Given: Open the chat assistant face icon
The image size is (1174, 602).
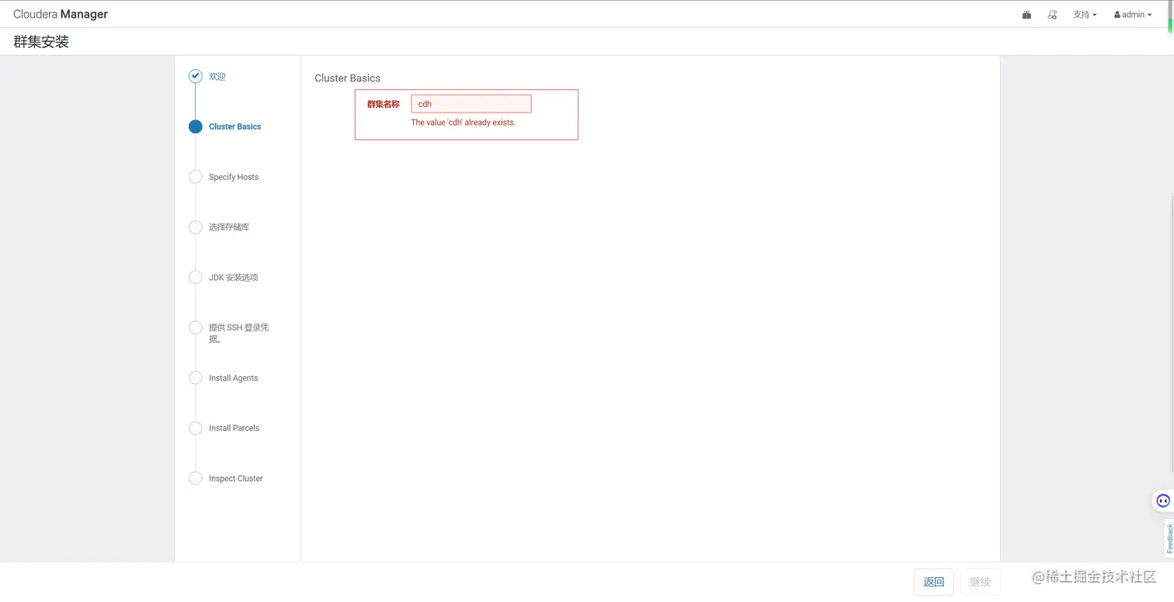Looking at the screenshot, I should (x=1162, y=500).
